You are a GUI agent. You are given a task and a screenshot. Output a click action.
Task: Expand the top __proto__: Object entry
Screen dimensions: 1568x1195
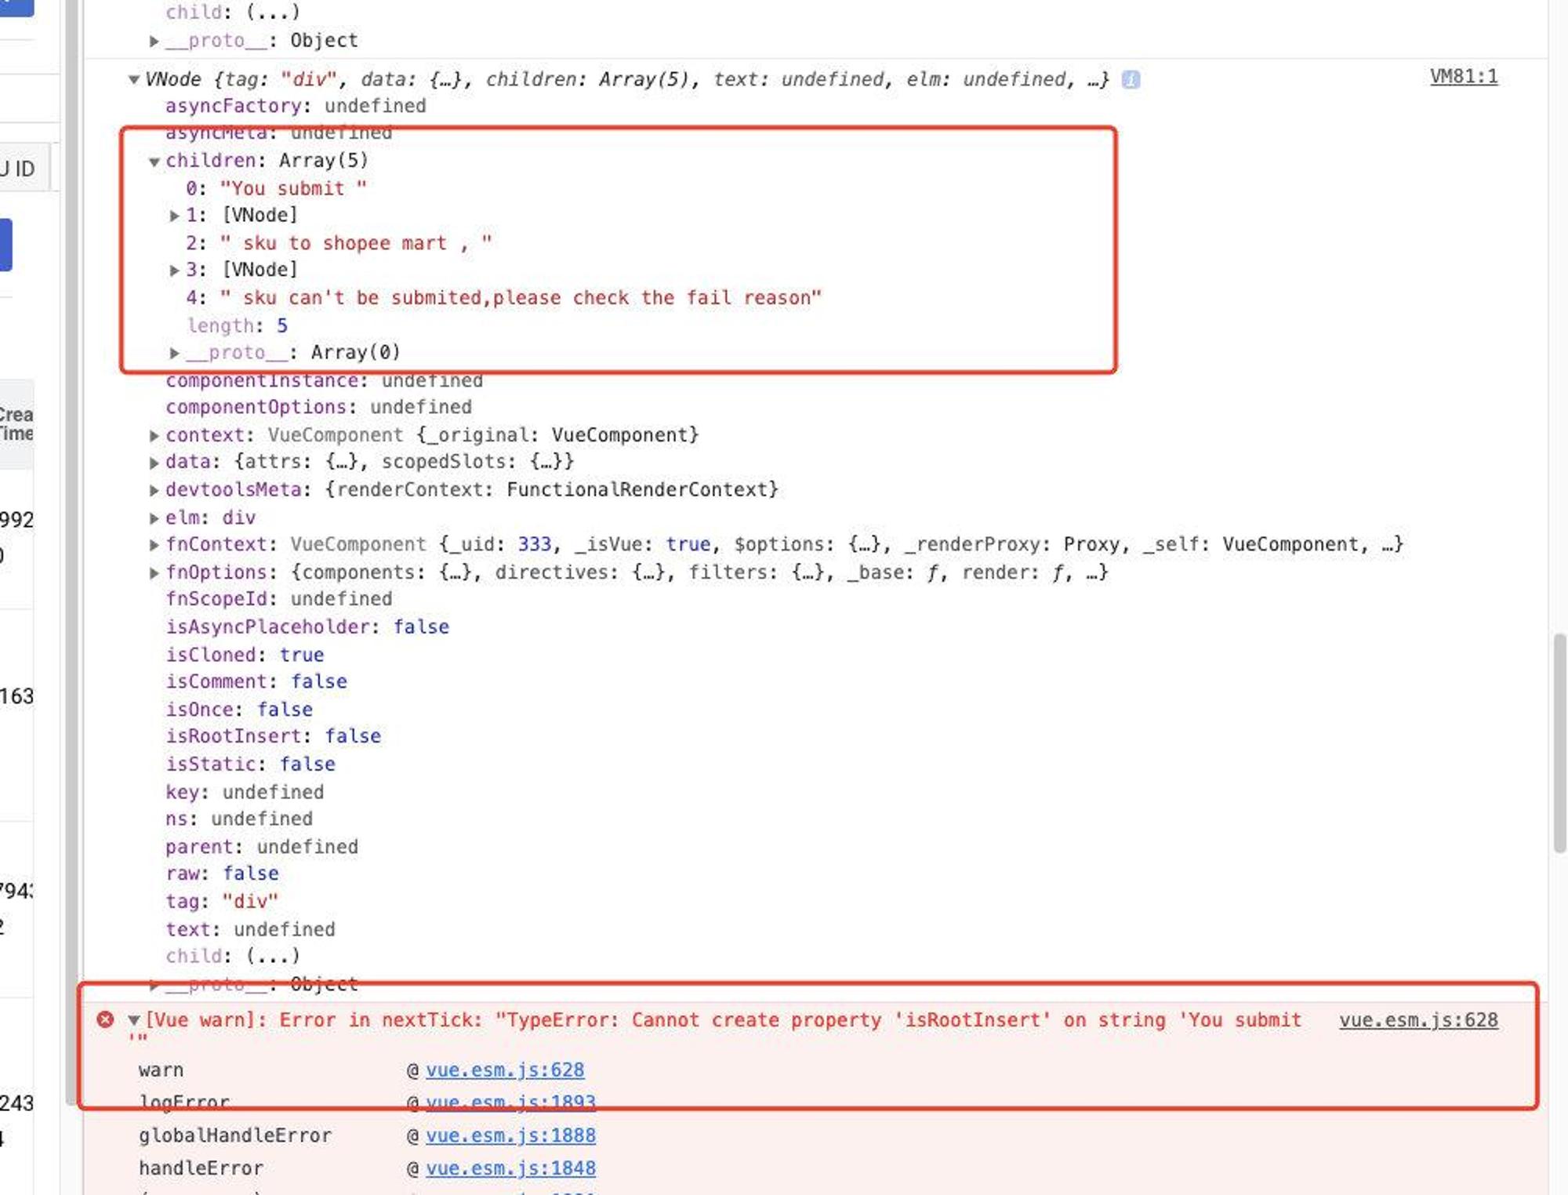click(x=154, y=41)
